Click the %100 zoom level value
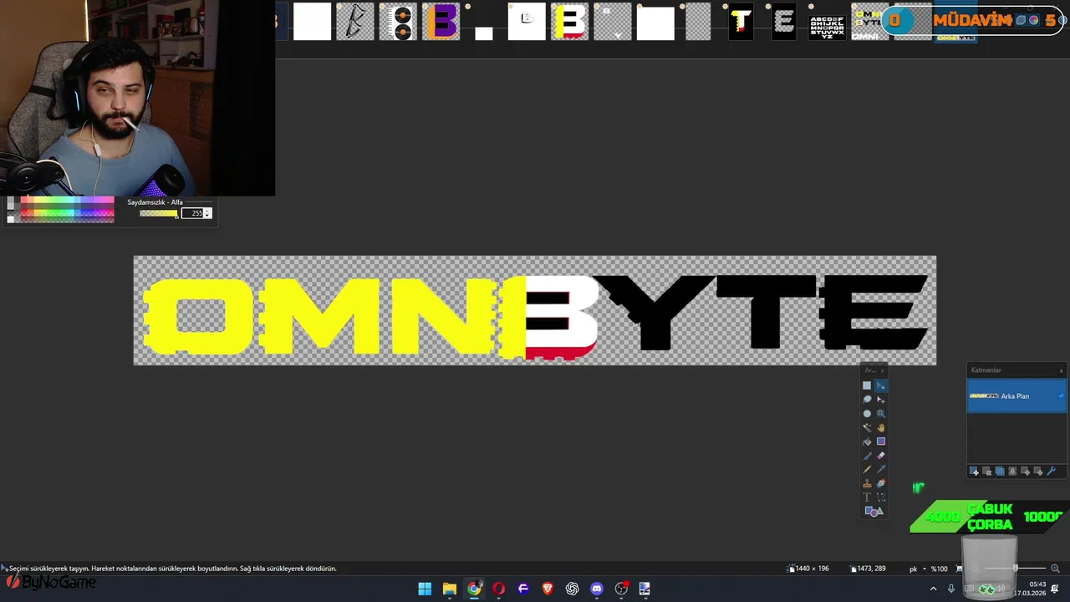 (x=940, y=569)
